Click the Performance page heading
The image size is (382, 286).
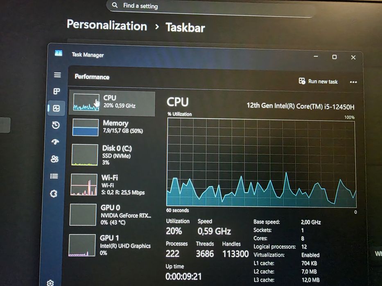point(92,77)
